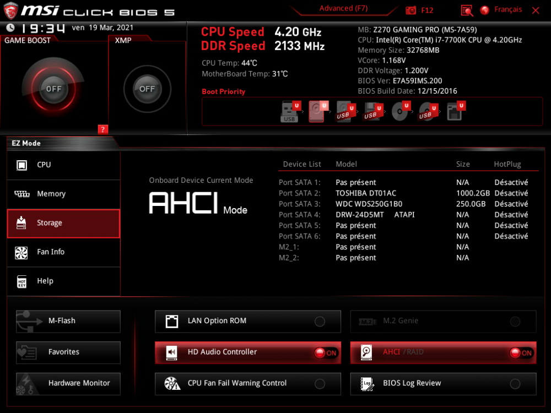Toggle off HD Audio Controller
The image size is (551, 413).
[326, 353]
